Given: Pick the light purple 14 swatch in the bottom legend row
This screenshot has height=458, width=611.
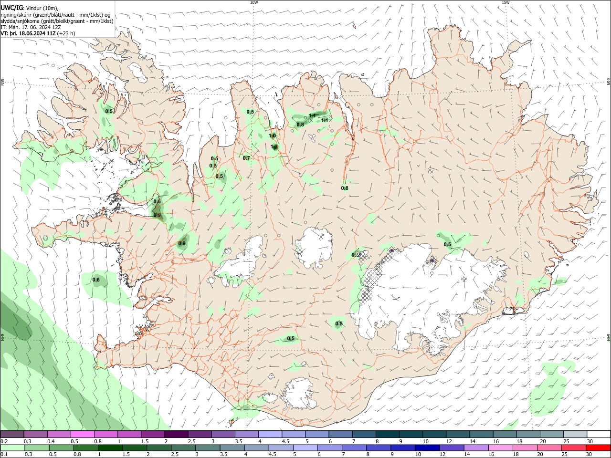Looking at the screenshot, I should 476,448.
